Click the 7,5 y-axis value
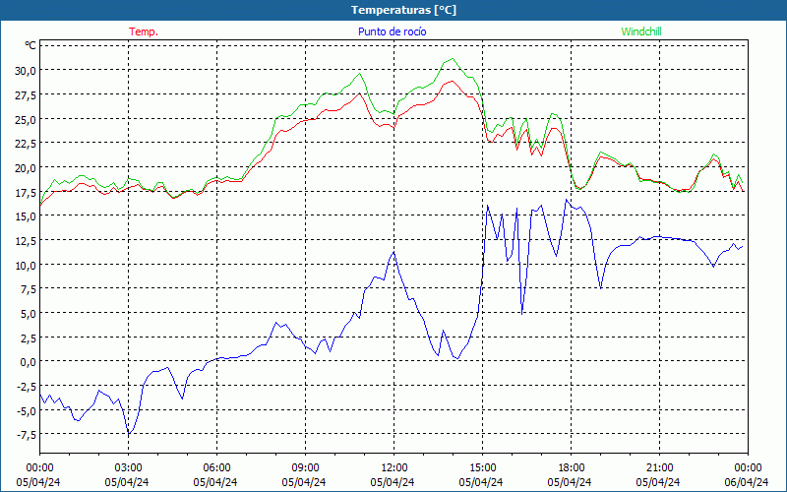This screenshot has width=787, height=492. pos(28,288)
